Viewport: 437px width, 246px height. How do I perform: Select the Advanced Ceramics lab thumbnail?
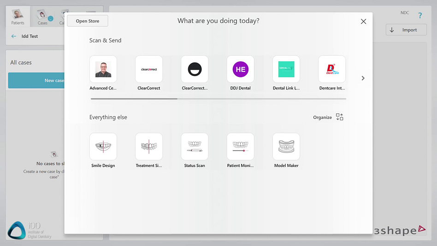pyautogui.click(x=103, y=70)
